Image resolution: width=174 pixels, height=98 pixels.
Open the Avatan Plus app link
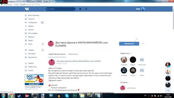(32, 67)
